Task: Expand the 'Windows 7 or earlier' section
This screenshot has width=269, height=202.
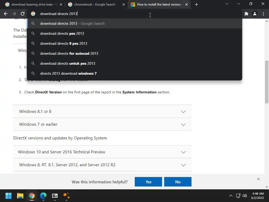Action: [x=102, y=124]
